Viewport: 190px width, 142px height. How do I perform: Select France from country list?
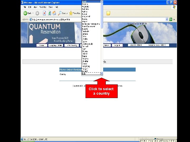(91, 56)
